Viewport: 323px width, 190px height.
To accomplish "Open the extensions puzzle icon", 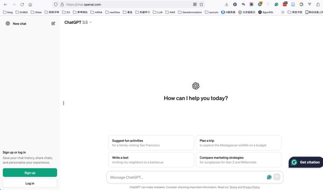I will (318, 4).
